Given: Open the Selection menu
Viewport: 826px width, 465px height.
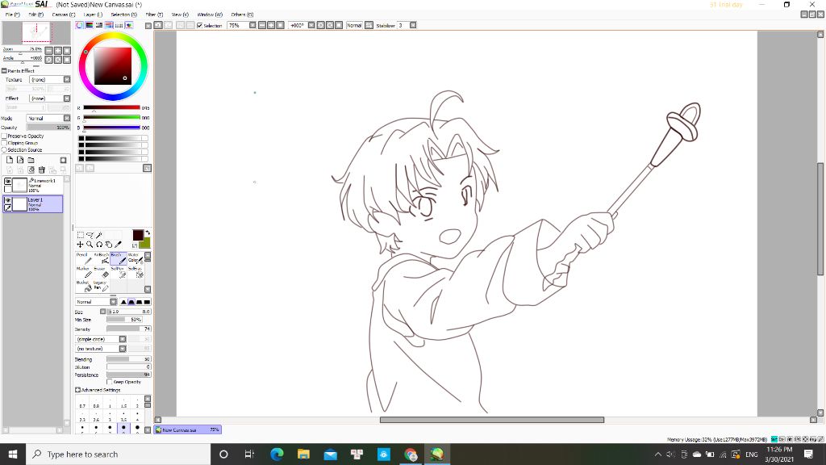Looking at the screenshot, I should [x=123, y=15].
